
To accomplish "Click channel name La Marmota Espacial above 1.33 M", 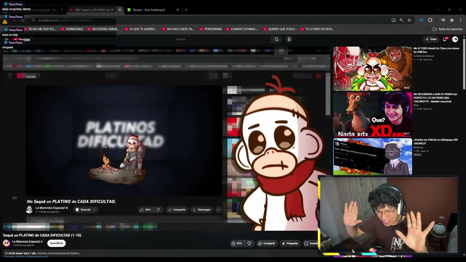I will click(26, 242).
